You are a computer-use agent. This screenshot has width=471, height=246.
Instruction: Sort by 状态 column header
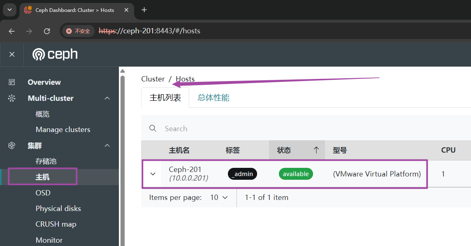pyautogui.click(x=284, y=150)
